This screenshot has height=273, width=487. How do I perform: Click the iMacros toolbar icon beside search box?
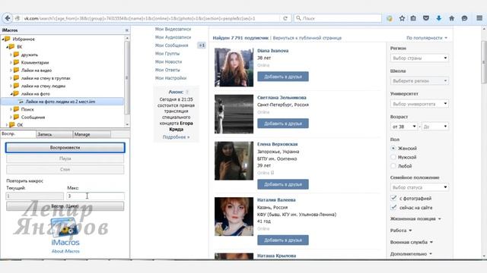pos(389,18)
